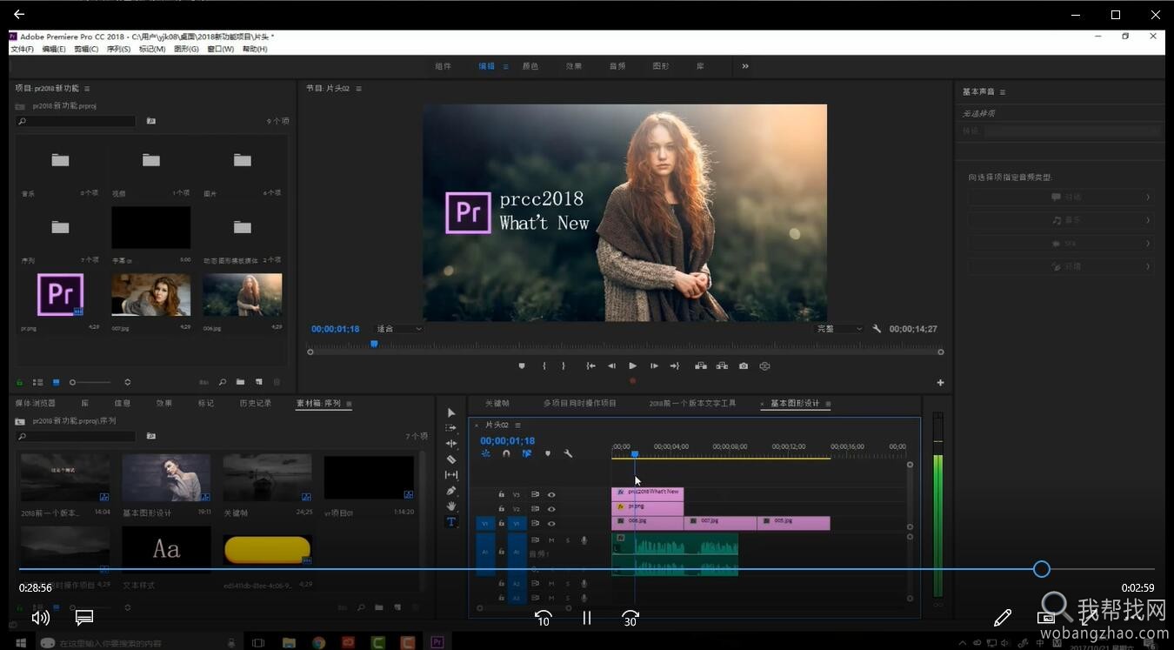Open 基本声音 panel menu
The width and height of the screenshot is (1174, 650).
[x=1002, y=92]
